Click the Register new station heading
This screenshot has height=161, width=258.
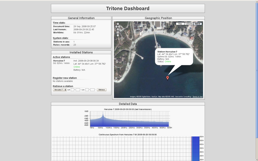coord(65,78)
